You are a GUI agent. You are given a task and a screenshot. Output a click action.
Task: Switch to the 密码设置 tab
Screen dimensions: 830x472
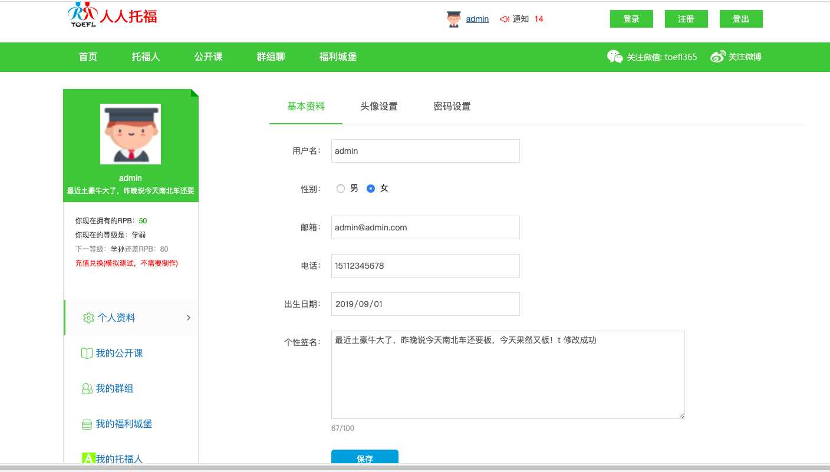452,107
